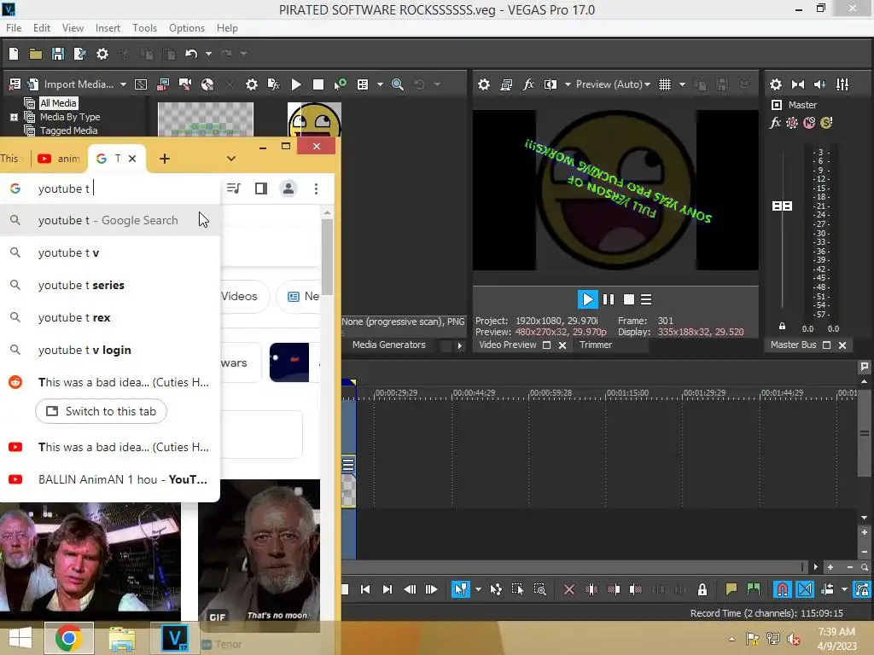Choose the 'youtube t series' search suggestion
The width and height of the screenshot is (874, 655).
(x=110, y=285)
